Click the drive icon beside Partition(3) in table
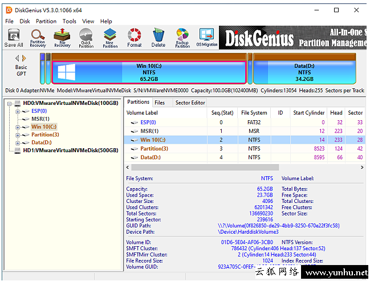The width and height of the screenshot is (370, 285). 135,149
